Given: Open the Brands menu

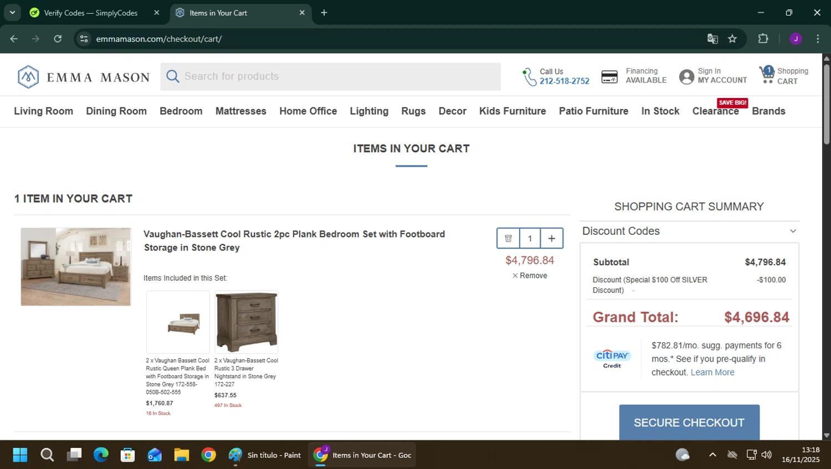Looking at the screenshot, I should click(768, 111).
